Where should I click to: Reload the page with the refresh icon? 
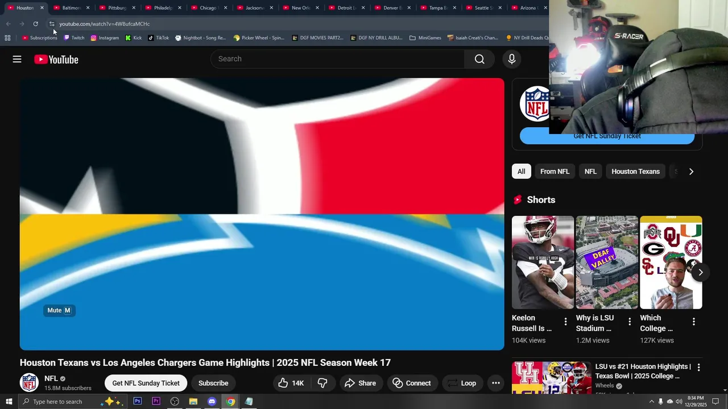pyautogui.click(x=35, y=24)
